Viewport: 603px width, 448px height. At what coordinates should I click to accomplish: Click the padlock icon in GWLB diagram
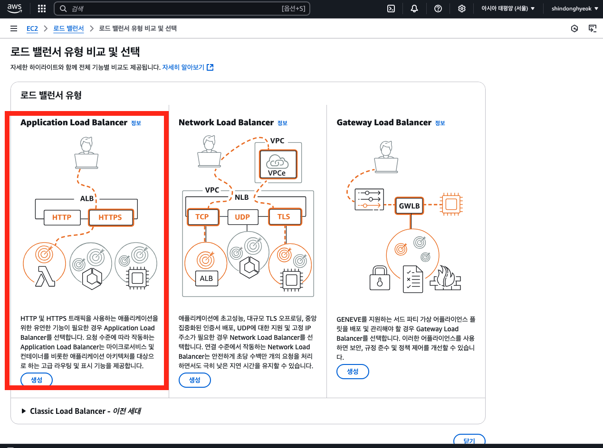379,278
